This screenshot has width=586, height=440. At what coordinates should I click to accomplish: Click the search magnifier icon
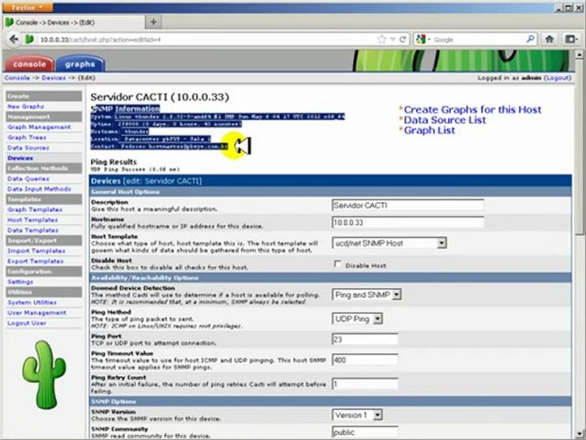coord(530,39)
